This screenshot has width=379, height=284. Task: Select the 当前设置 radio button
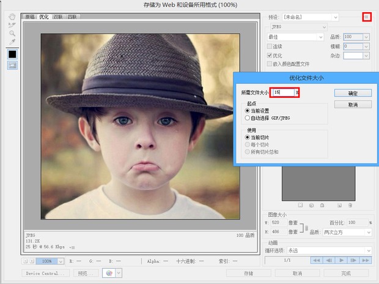247,111
